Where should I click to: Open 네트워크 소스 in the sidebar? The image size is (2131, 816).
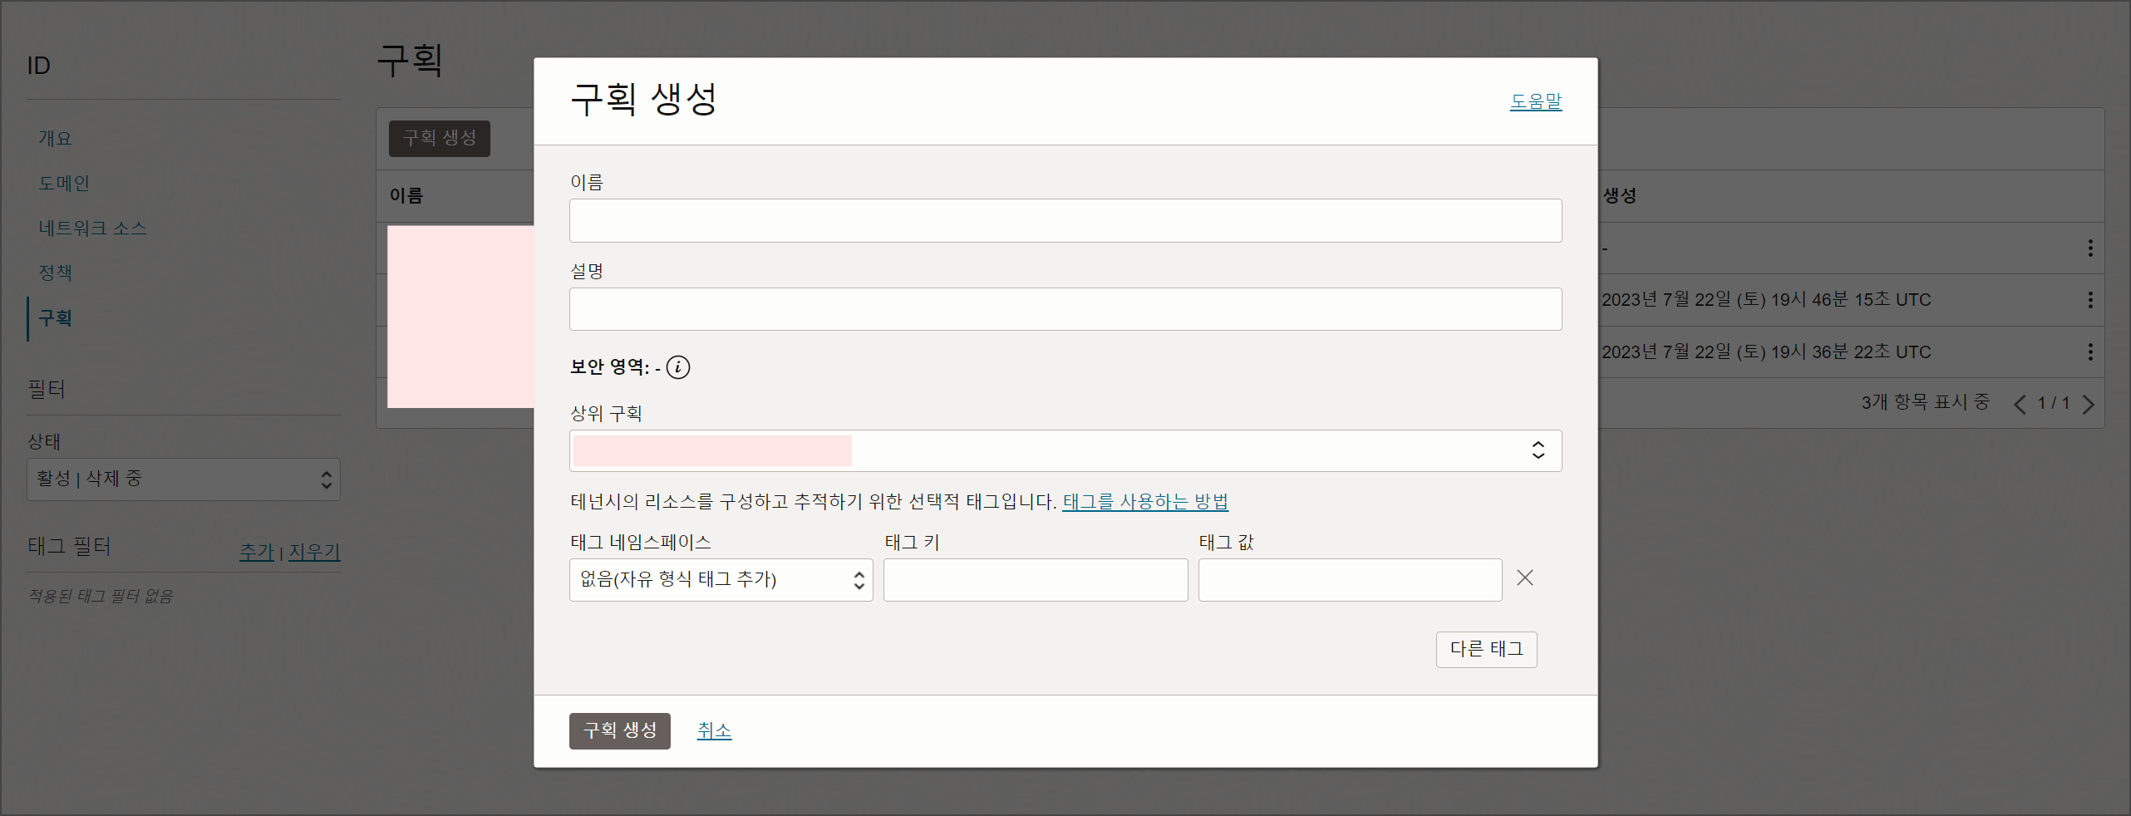(92, 228)
